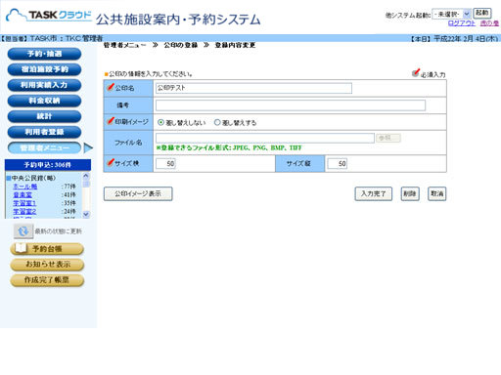Image resolution: width=501 pixels, height=375 pixels.
Task: Click the 削除 button
Action: (x=410, y=193)
